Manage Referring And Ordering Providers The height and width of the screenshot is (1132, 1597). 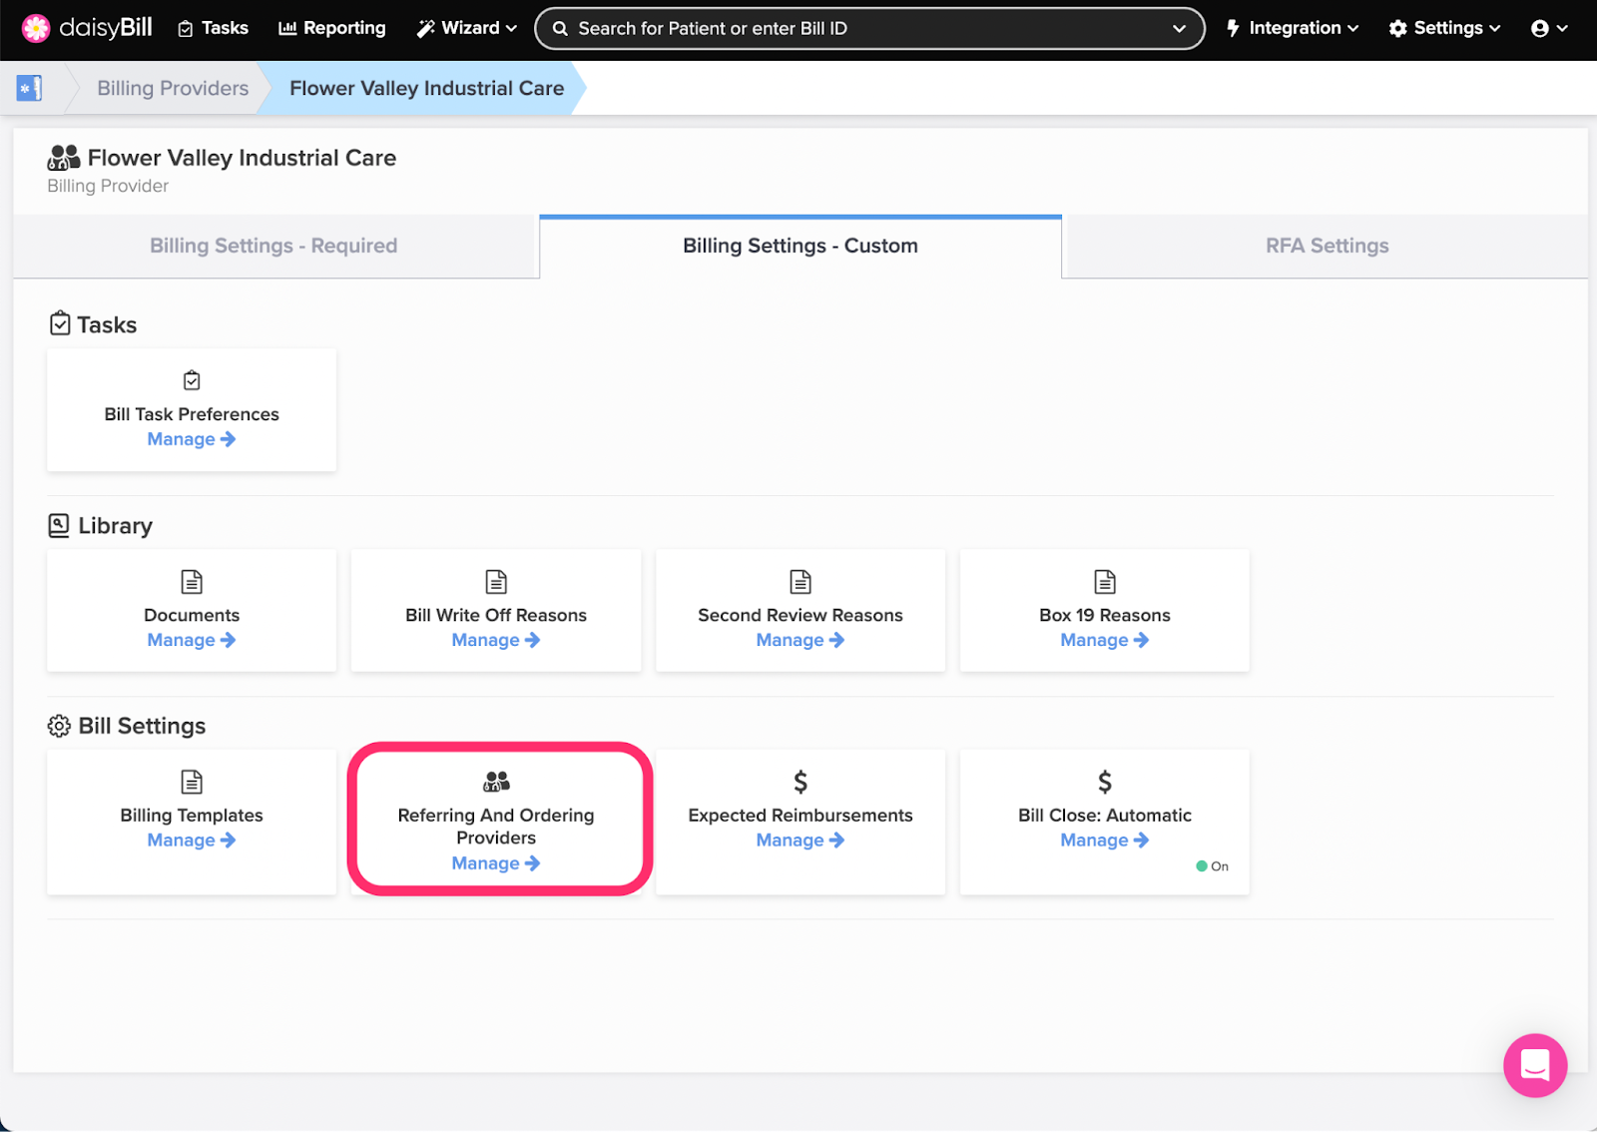496,863
